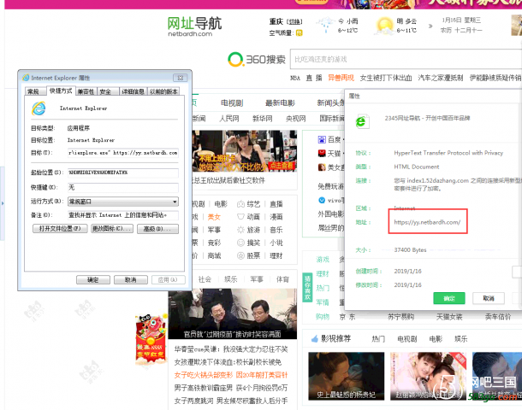Viewport: 522px width, 410px height.
Task: Click the 打开文件位置 button
Action: click(x=60, y=229)
